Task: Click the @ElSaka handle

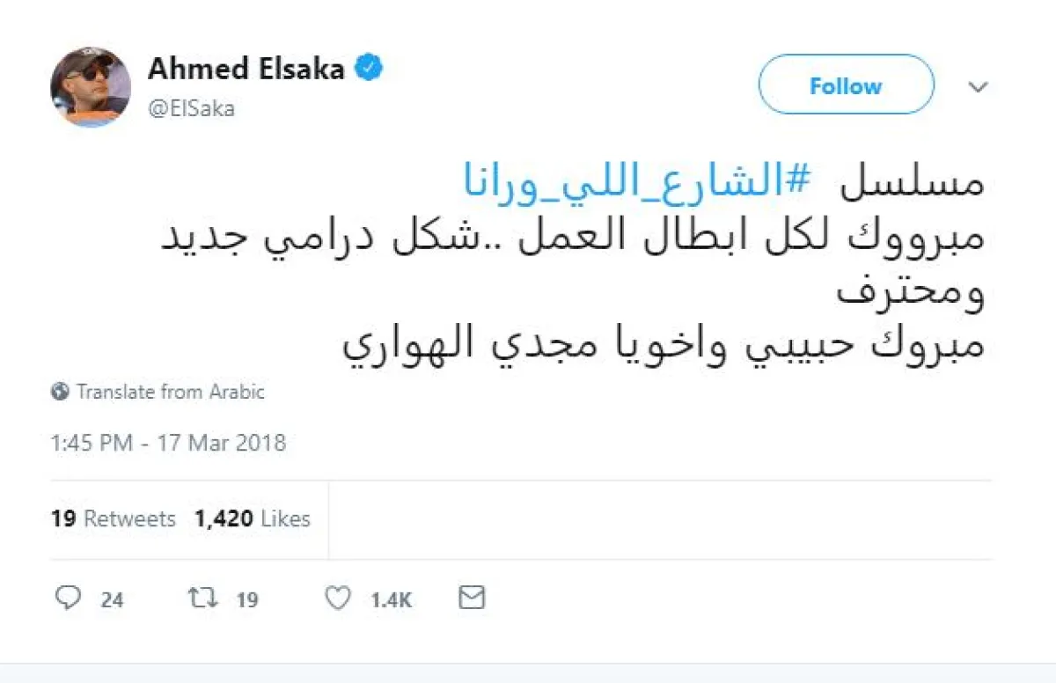Action: coord(191,109)
